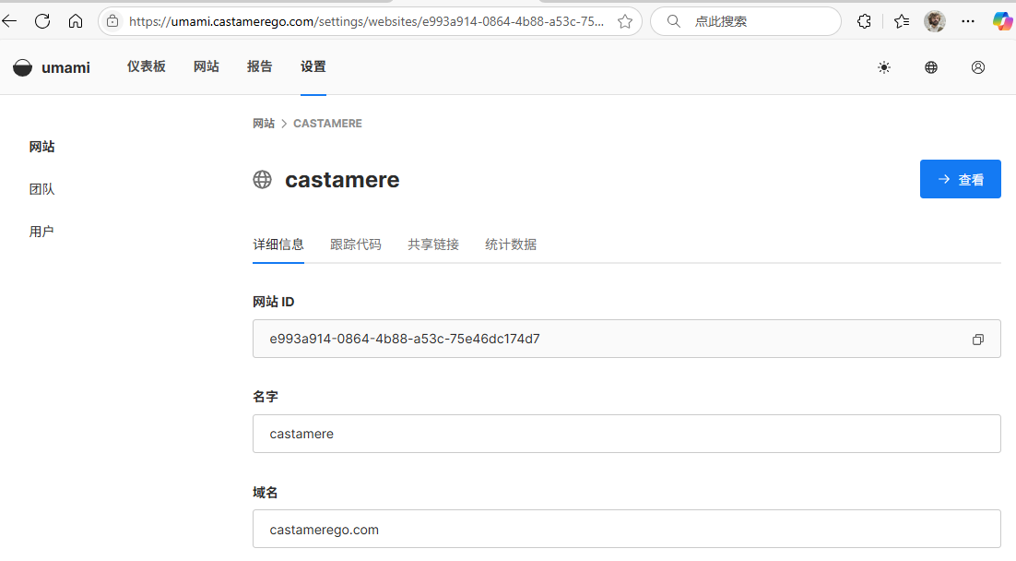Open the umami user account menu
This screenshot has width=1016, height=561.
click(978, 67)
